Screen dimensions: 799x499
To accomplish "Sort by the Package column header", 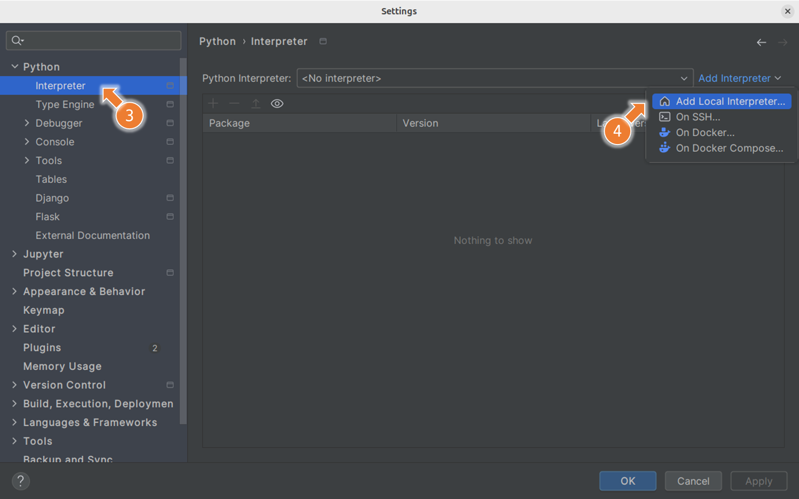I will coord(299,123).
